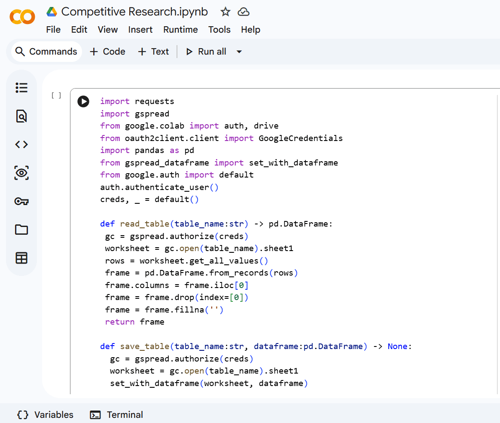The width and height of the screenshot is (500, 423).
Task: Click the 'creds, _ = default()' line
Action: (x=149, y=199)
